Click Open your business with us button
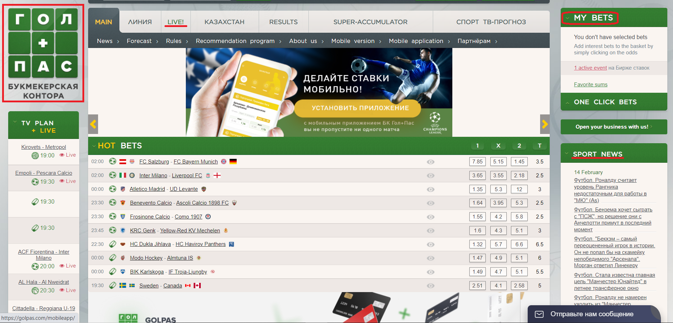This screenshot has height=323, width=673. click(x=614, y=127)
